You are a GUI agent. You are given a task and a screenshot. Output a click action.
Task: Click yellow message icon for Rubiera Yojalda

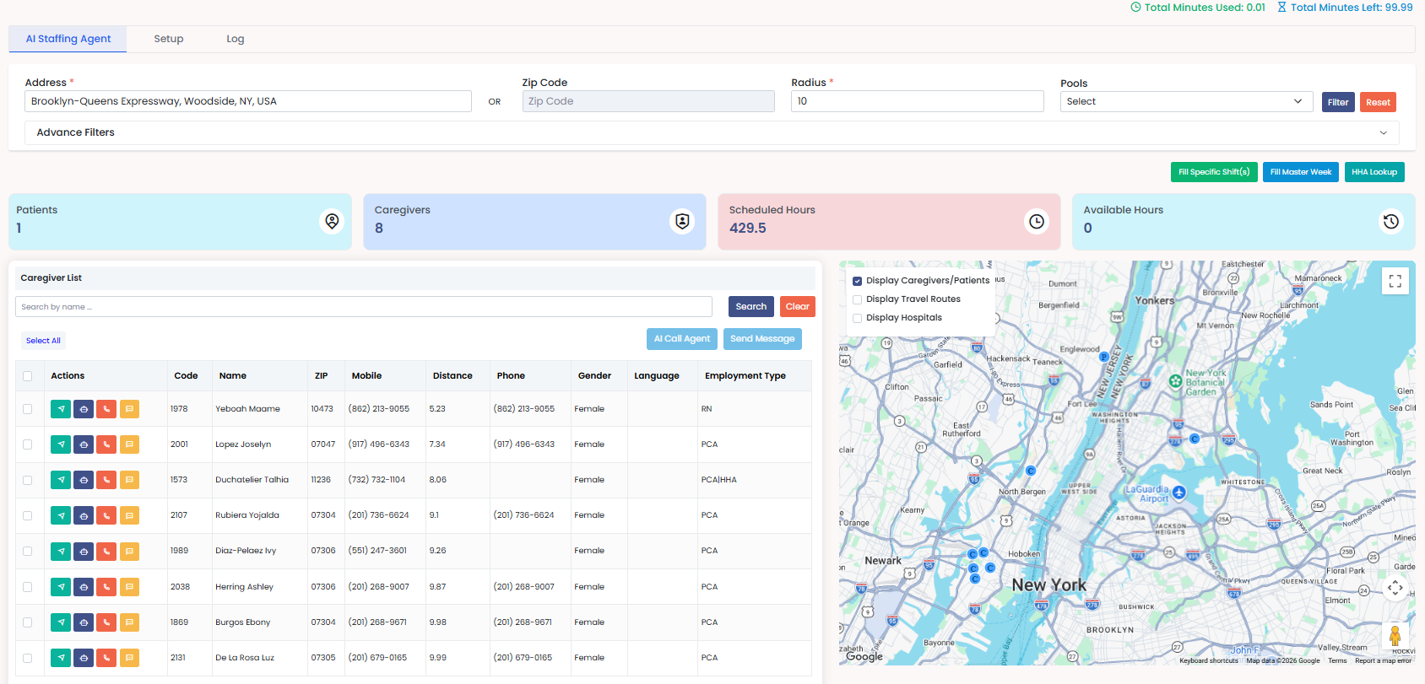tap(129, 515)
